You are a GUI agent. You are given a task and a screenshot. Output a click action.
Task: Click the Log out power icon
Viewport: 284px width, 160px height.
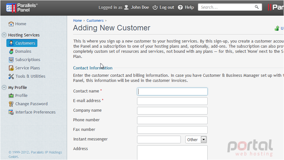pyautogui.click(x=155, y=7)
